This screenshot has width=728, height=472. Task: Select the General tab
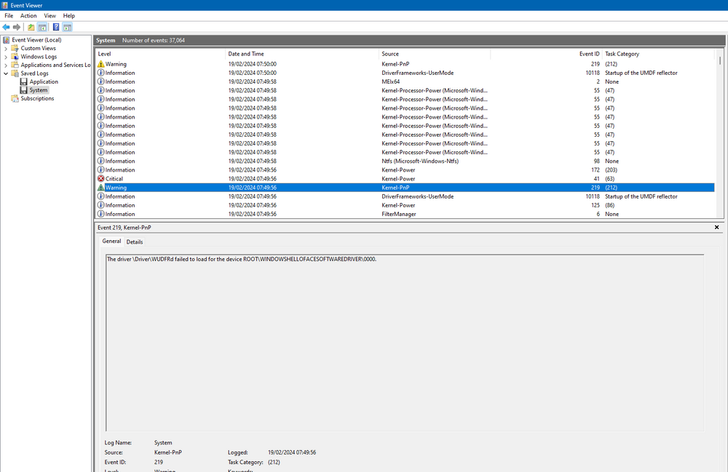(111, 241)
